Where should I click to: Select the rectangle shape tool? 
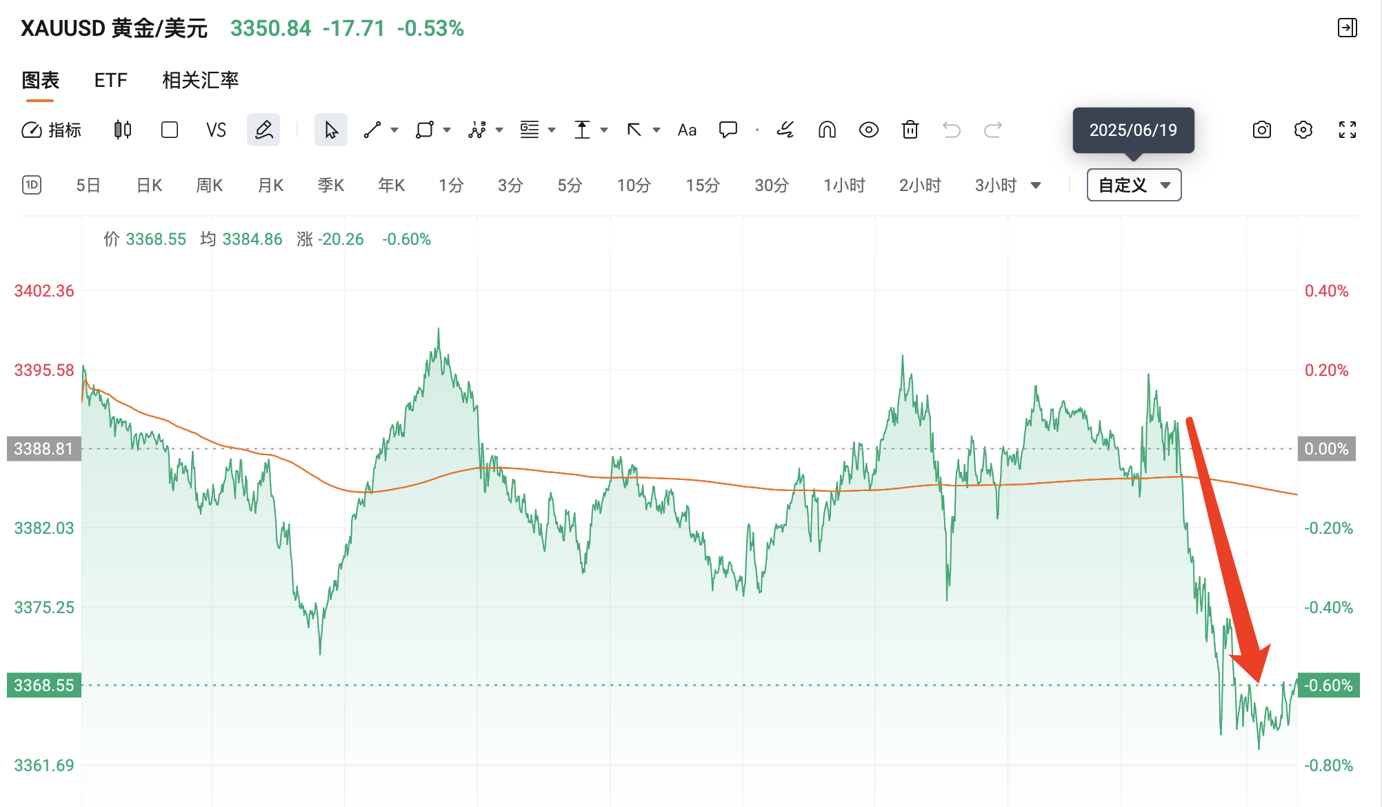pos(425,130)
